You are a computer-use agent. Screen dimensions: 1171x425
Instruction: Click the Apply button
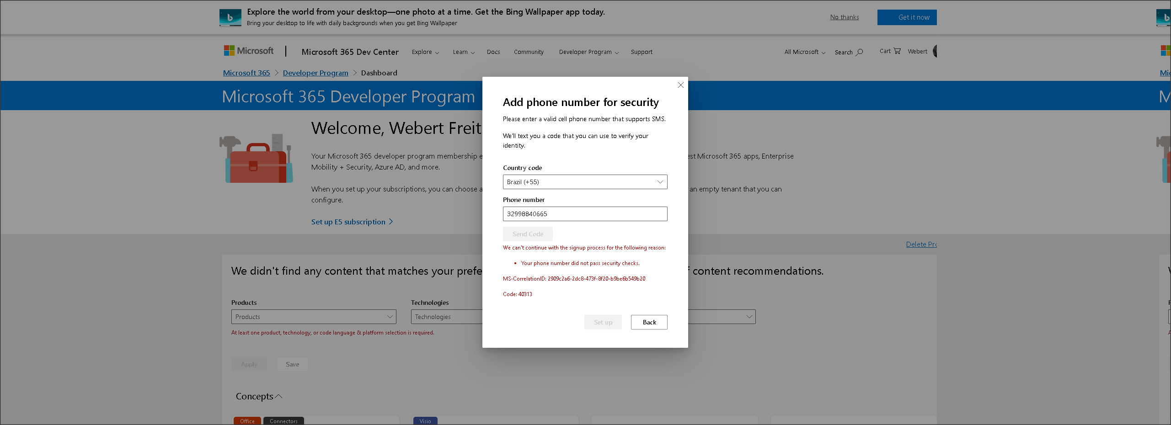[x=249, y=364]
